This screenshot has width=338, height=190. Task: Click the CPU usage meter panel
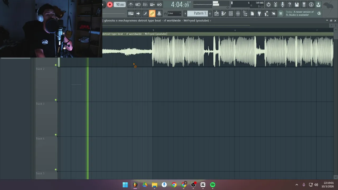pos(241,4)
